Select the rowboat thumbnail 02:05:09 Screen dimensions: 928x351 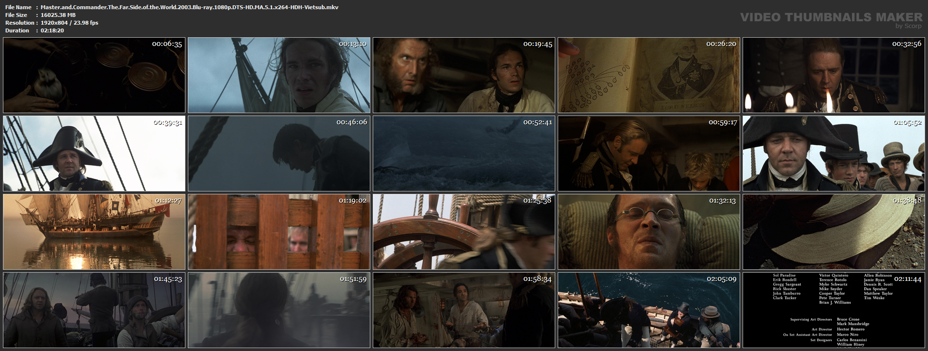click(649, 310)
